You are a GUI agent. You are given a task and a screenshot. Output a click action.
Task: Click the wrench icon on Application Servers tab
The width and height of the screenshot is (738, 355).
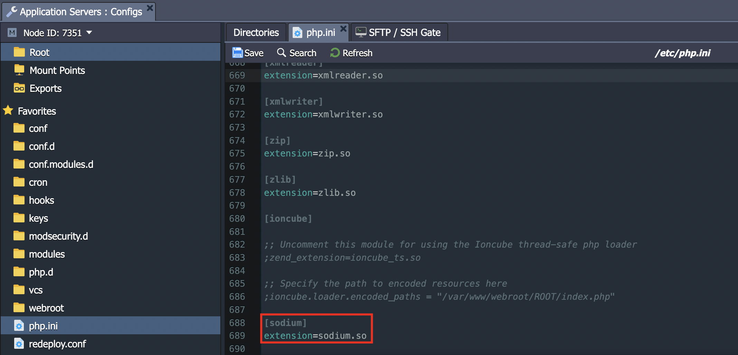(12, 11)
